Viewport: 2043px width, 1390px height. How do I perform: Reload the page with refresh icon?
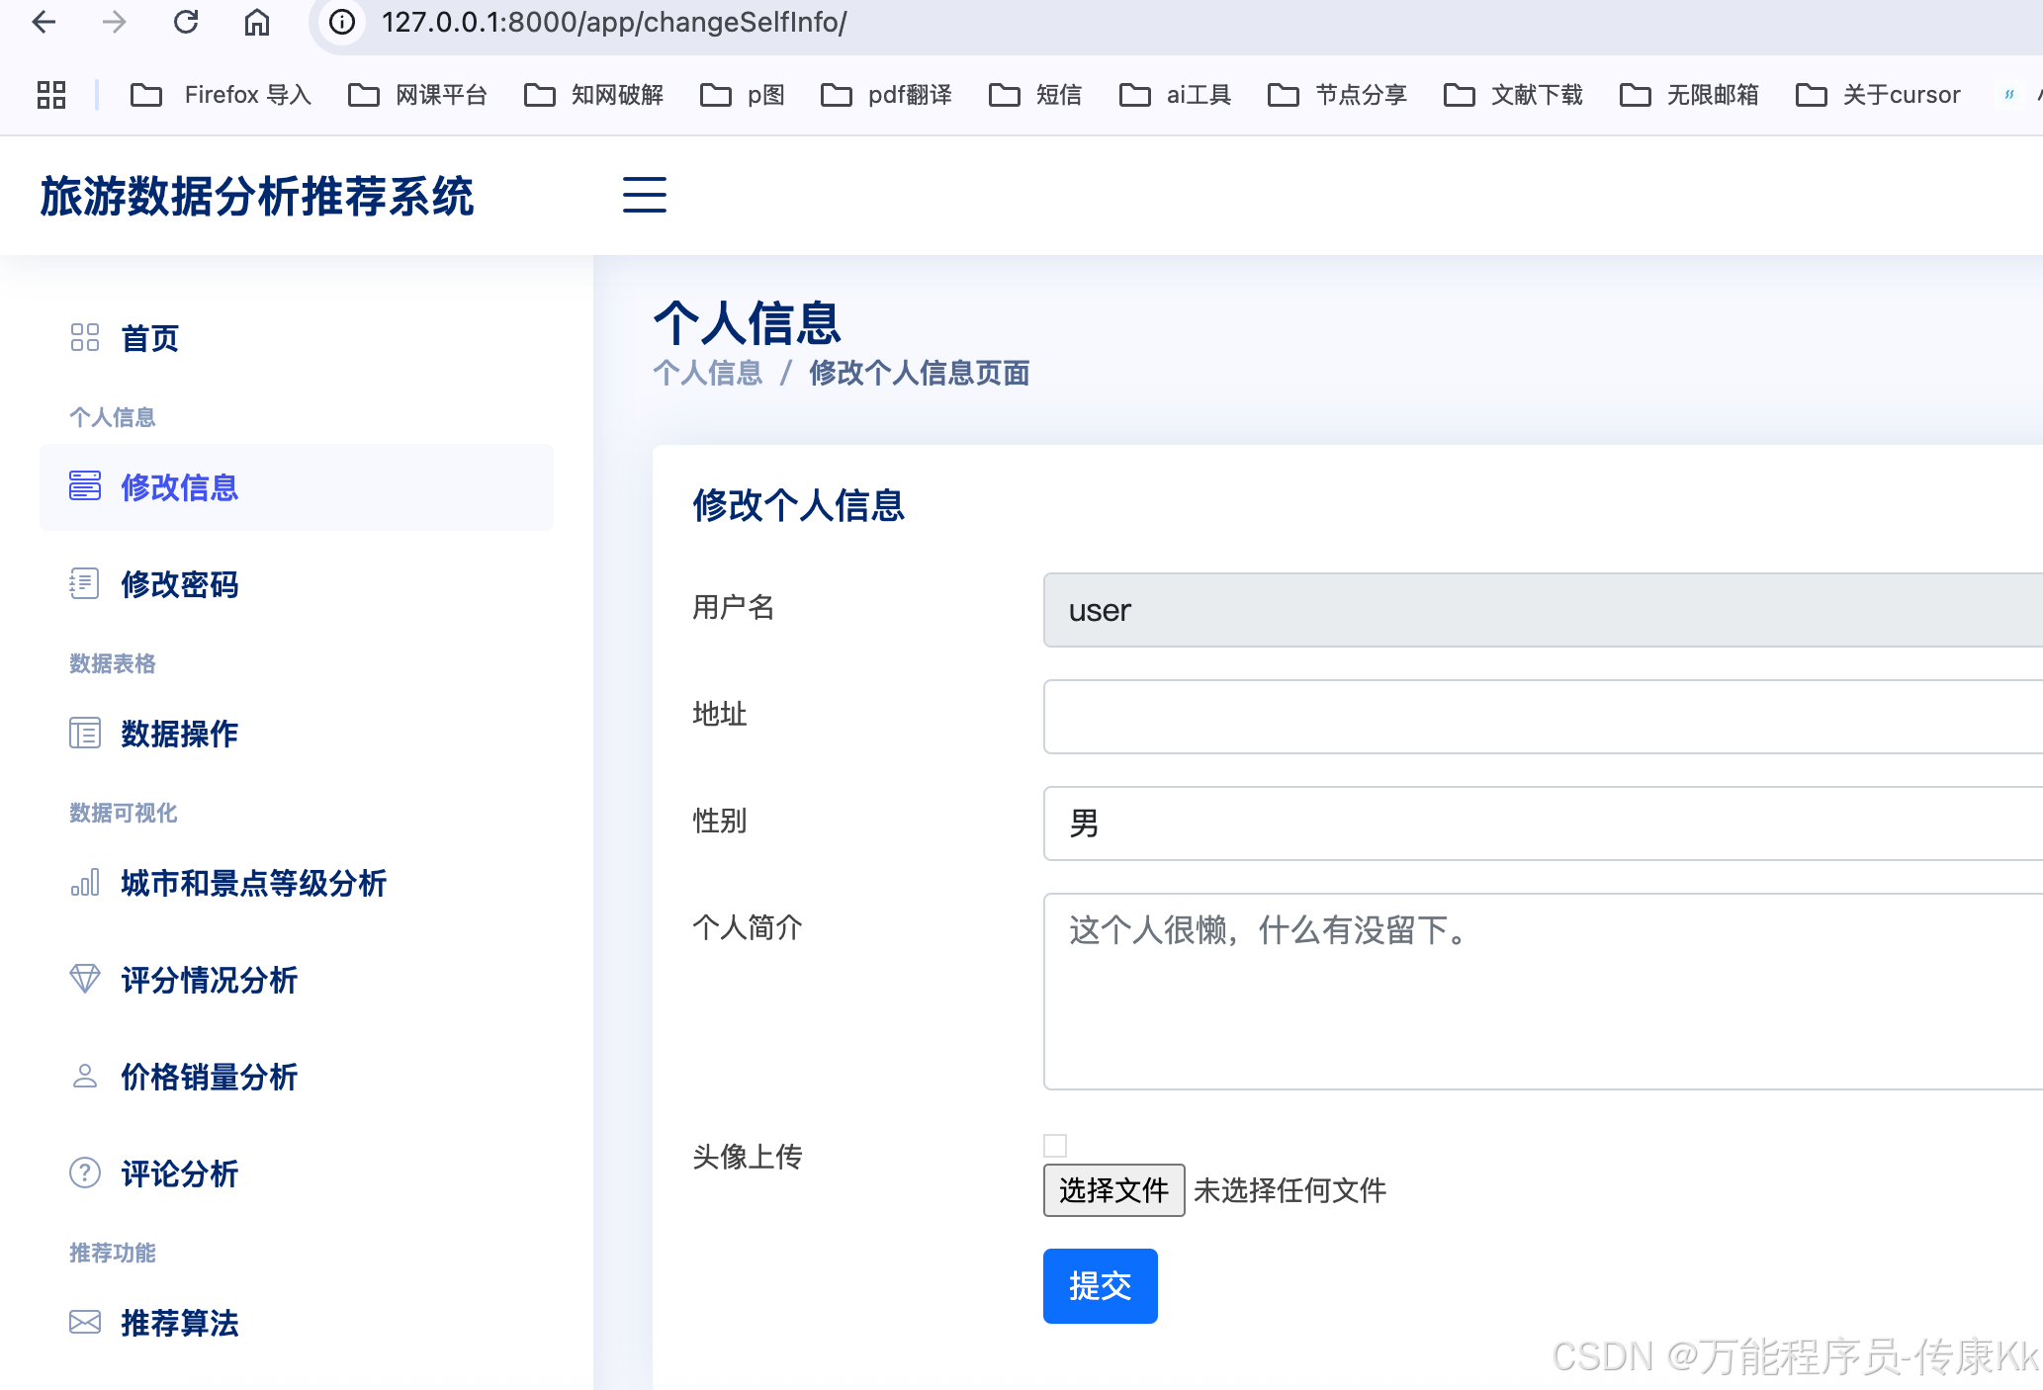point(186,22)
